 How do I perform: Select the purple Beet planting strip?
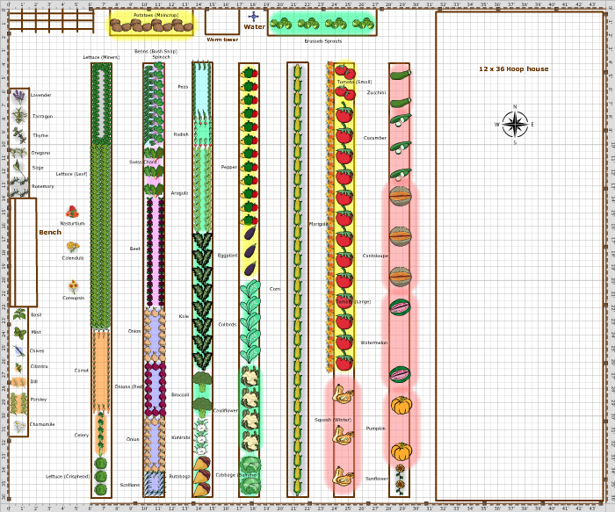[x=156, y=252]
